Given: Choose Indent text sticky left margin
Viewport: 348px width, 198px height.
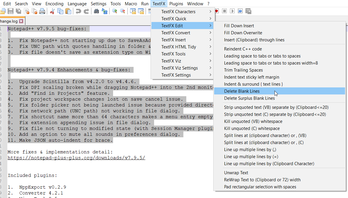Looking at the screenshot, I should click(x=280, y=77).
